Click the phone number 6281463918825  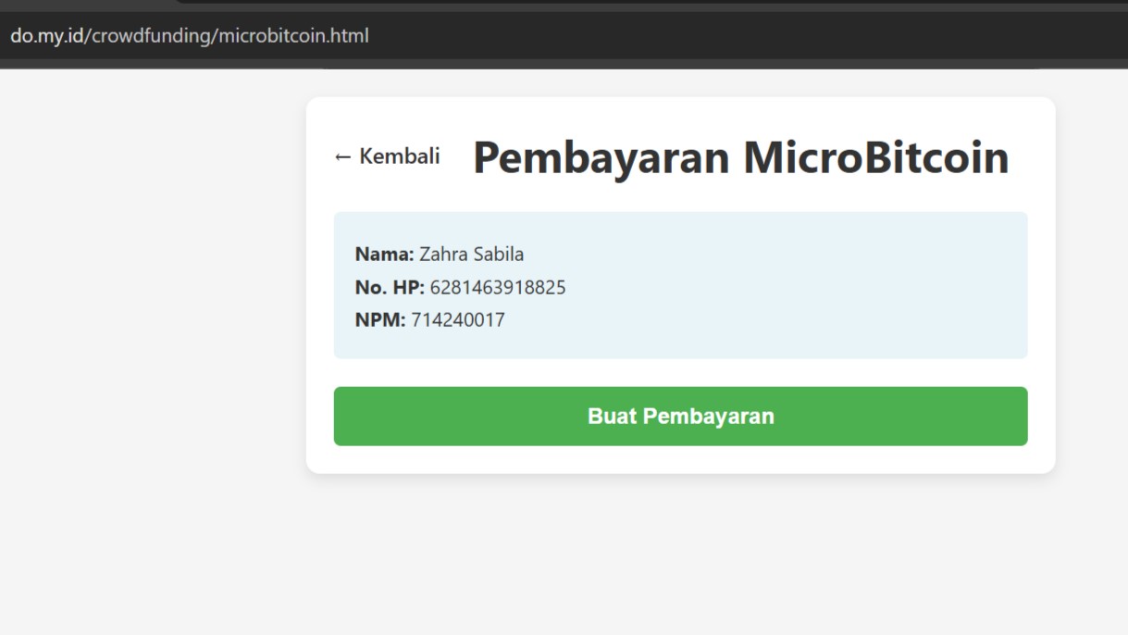[498, 288]
